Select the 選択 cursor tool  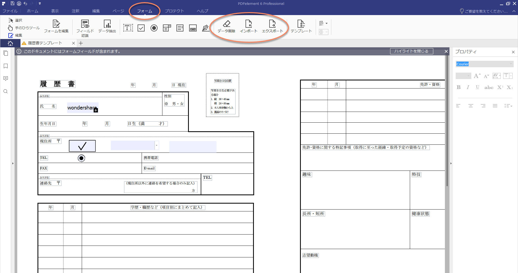15,20
